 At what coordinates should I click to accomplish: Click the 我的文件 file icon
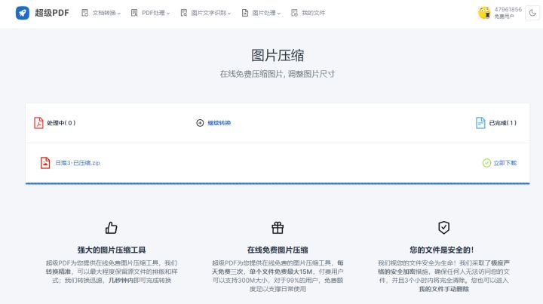tap(294, 13)
